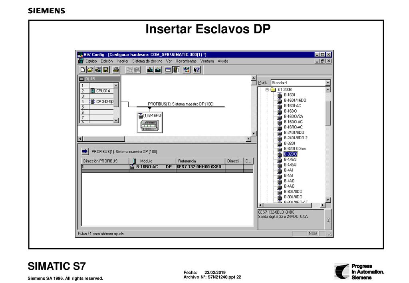Click the Direcci... column header
Screen dimensions: 409x283
(234, 161)
